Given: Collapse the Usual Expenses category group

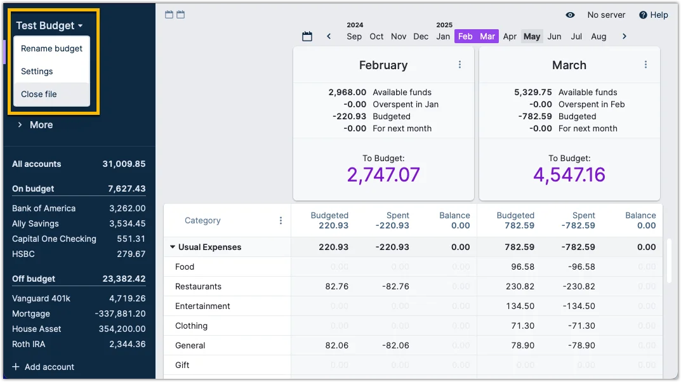Looking at the screenshot, I should tap(173, 247).
